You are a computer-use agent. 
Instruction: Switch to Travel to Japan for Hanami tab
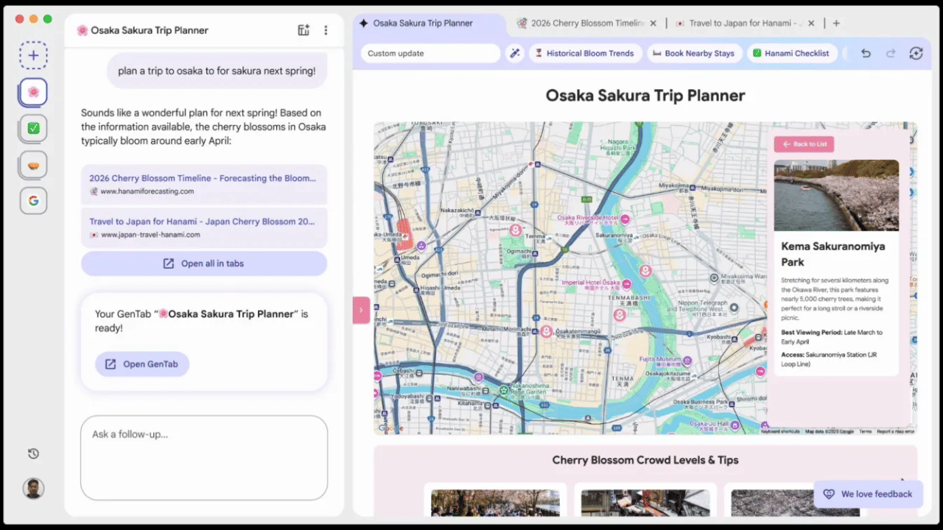pos(744,24)
